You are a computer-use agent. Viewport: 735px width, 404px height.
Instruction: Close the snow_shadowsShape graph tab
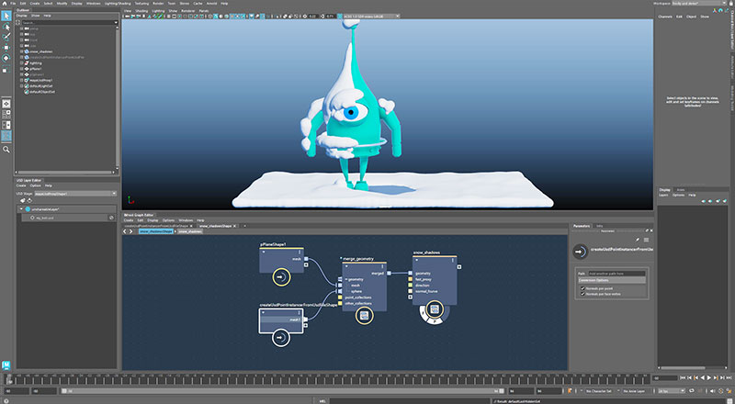point(235,226)
